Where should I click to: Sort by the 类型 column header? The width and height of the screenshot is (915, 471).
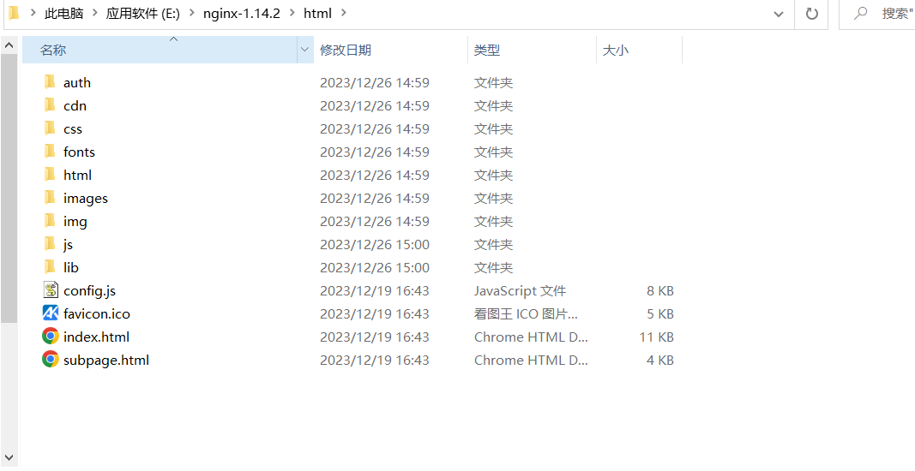pos(487,51)
